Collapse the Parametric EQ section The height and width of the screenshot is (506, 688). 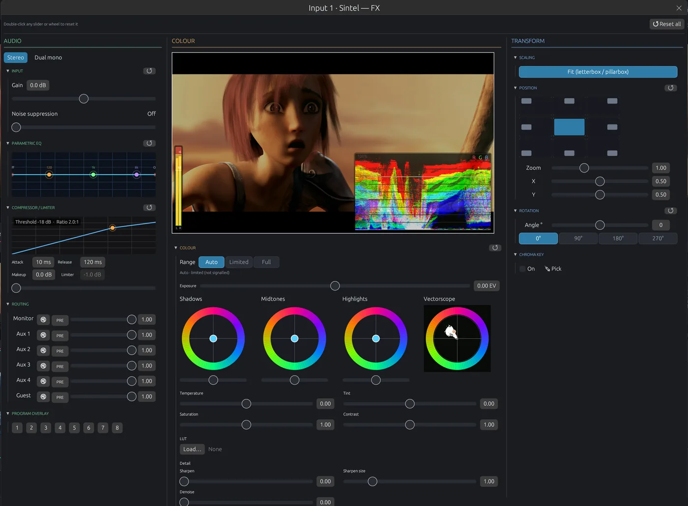[8, 143]
